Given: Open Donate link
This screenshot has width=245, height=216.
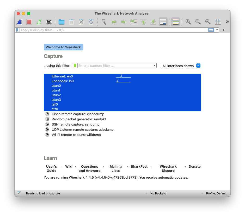Looking at the screenshot, I should point(194,166).
